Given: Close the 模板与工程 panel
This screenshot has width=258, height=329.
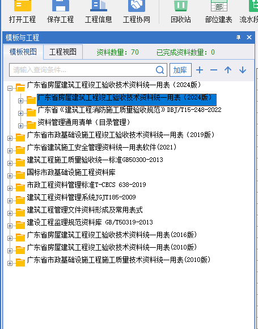Looking at the screenshot, I should 249,38.
